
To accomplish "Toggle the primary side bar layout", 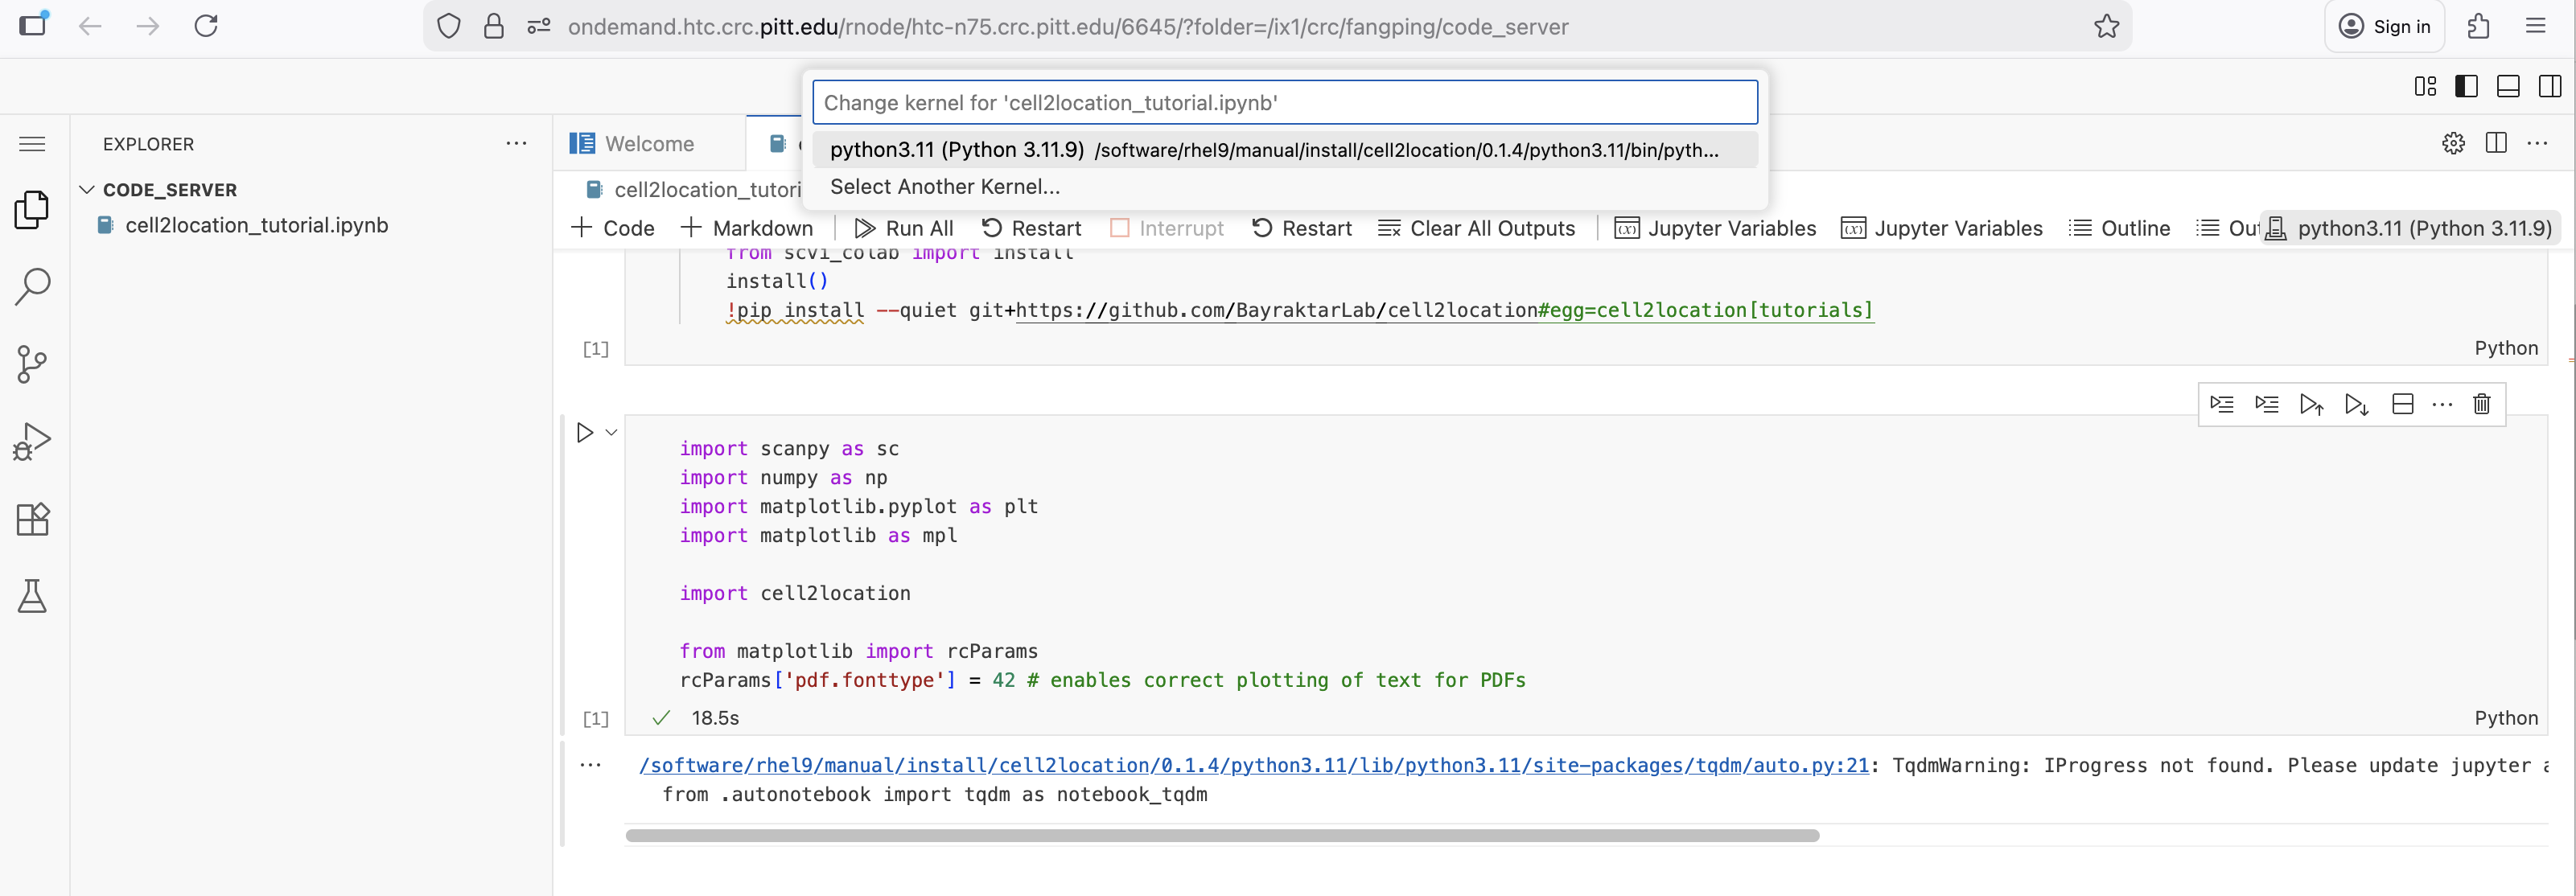I will click(x=2466, y=87).
